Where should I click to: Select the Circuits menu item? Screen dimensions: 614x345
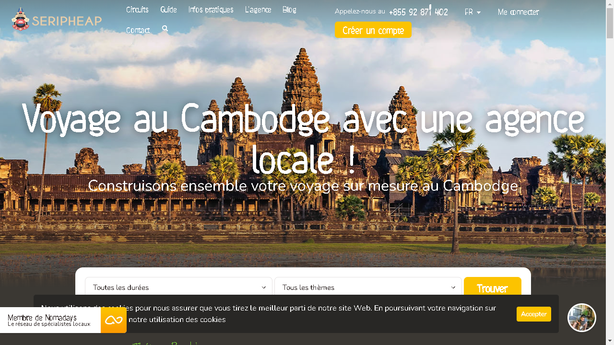tap(137, 9)
